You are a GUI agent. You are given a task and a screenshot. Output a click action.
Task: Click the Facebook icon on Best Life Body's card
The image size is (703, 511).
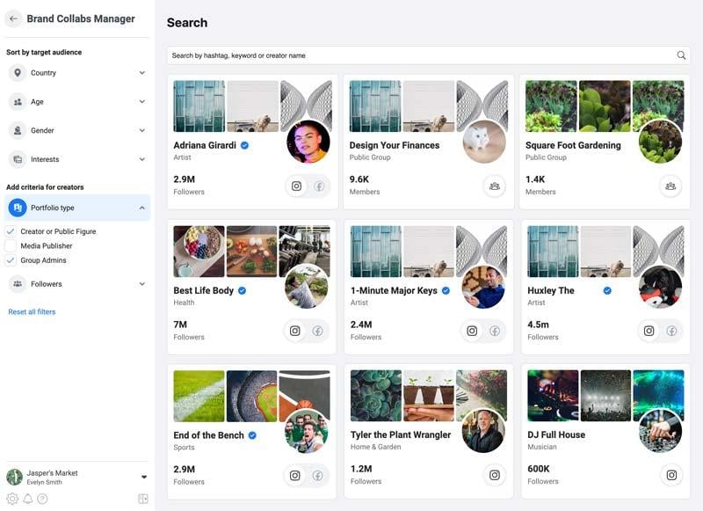(318, 331)
